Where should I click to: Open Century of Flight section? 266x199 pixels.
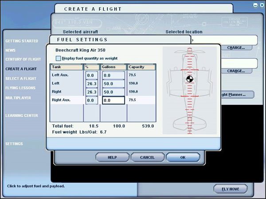click(23, 59)
